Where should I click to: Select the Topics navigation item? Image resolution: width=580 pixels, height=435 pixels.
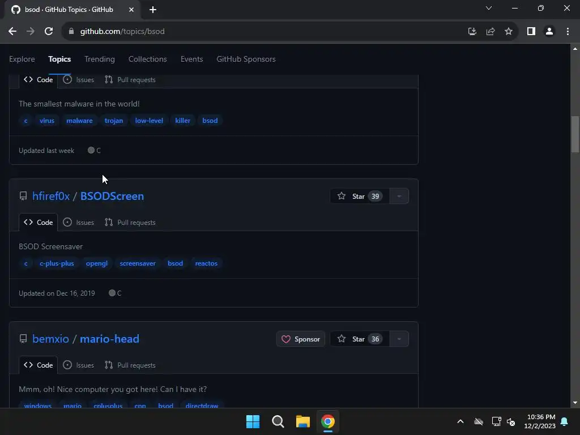pyautogui.click(x=59, y=59)
